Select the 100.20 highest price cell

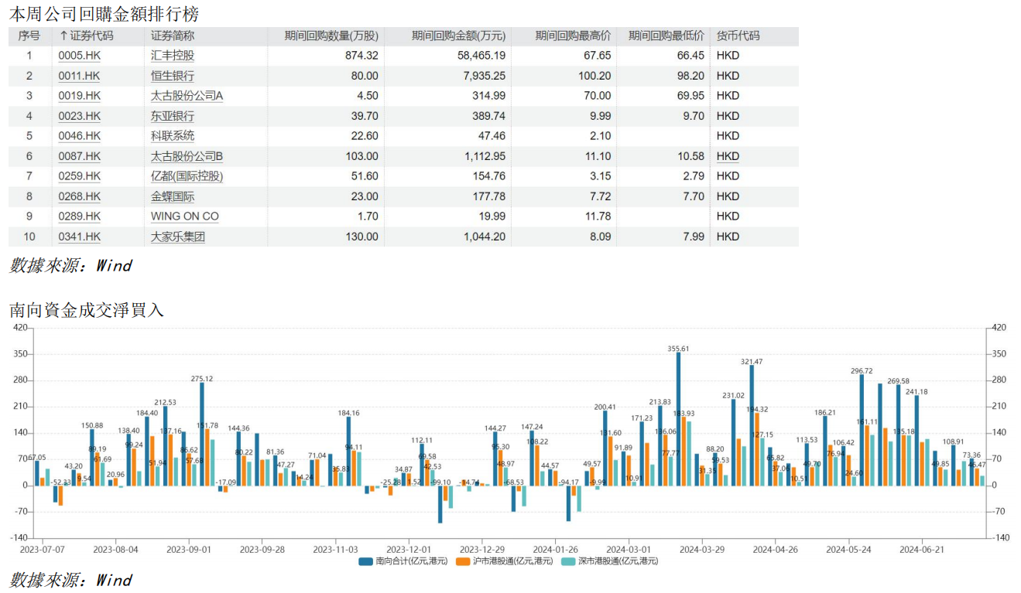click(594, 76)
